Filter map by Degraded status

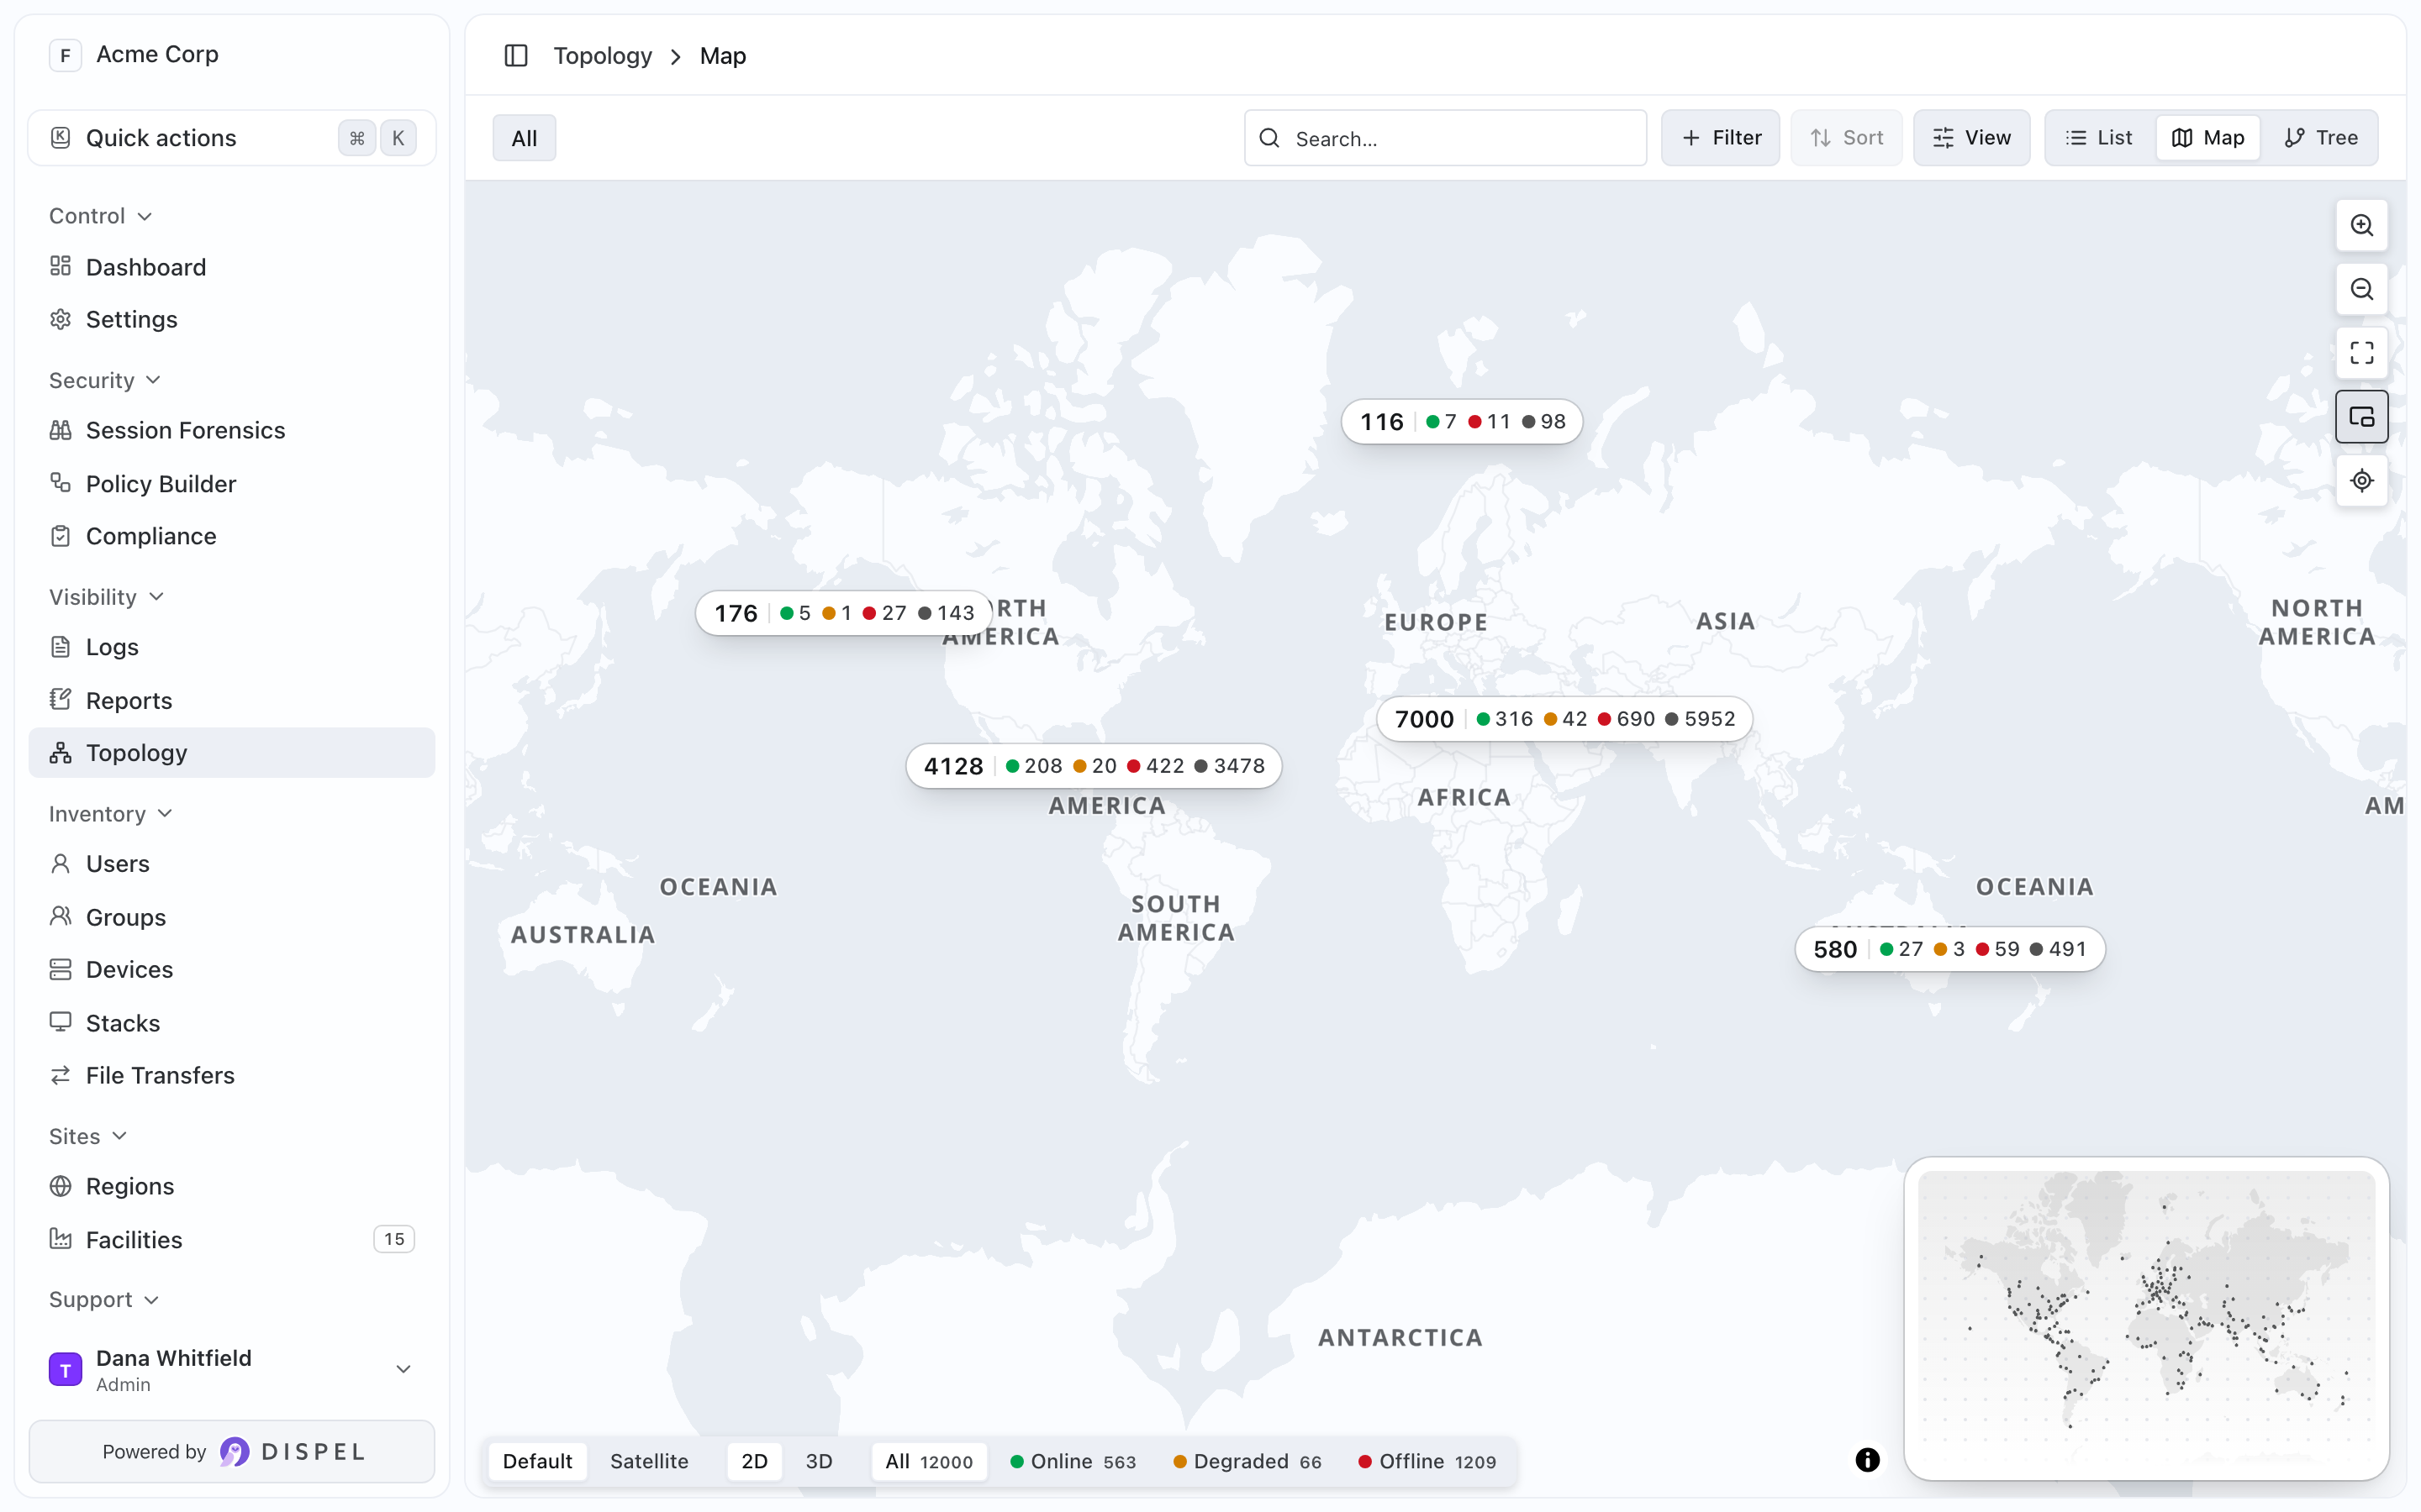[1247, 1461]
